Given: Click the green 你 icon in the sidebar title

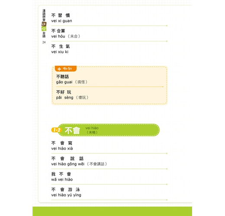Looking at the screenshot, I should [x=44, y=29].
